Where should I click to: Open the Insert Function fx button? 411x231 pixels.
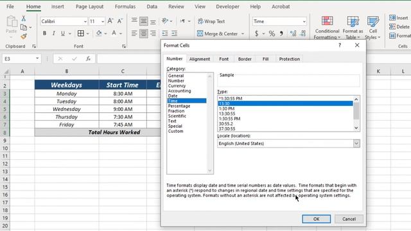coord(89,58)
